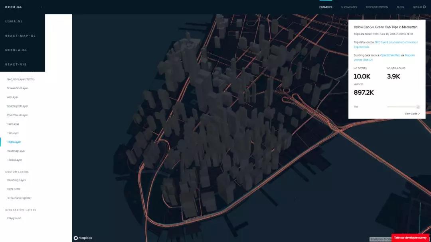The height and width of the screenshot is (242, 431).
Task: Open GeoJsonLayer (Paths) example
Action: click(x=21, y=79)
